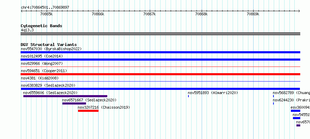Open variant label nsv3207216 (Chaisson2019)
The image size is (310, 139).
pos(104,107)
